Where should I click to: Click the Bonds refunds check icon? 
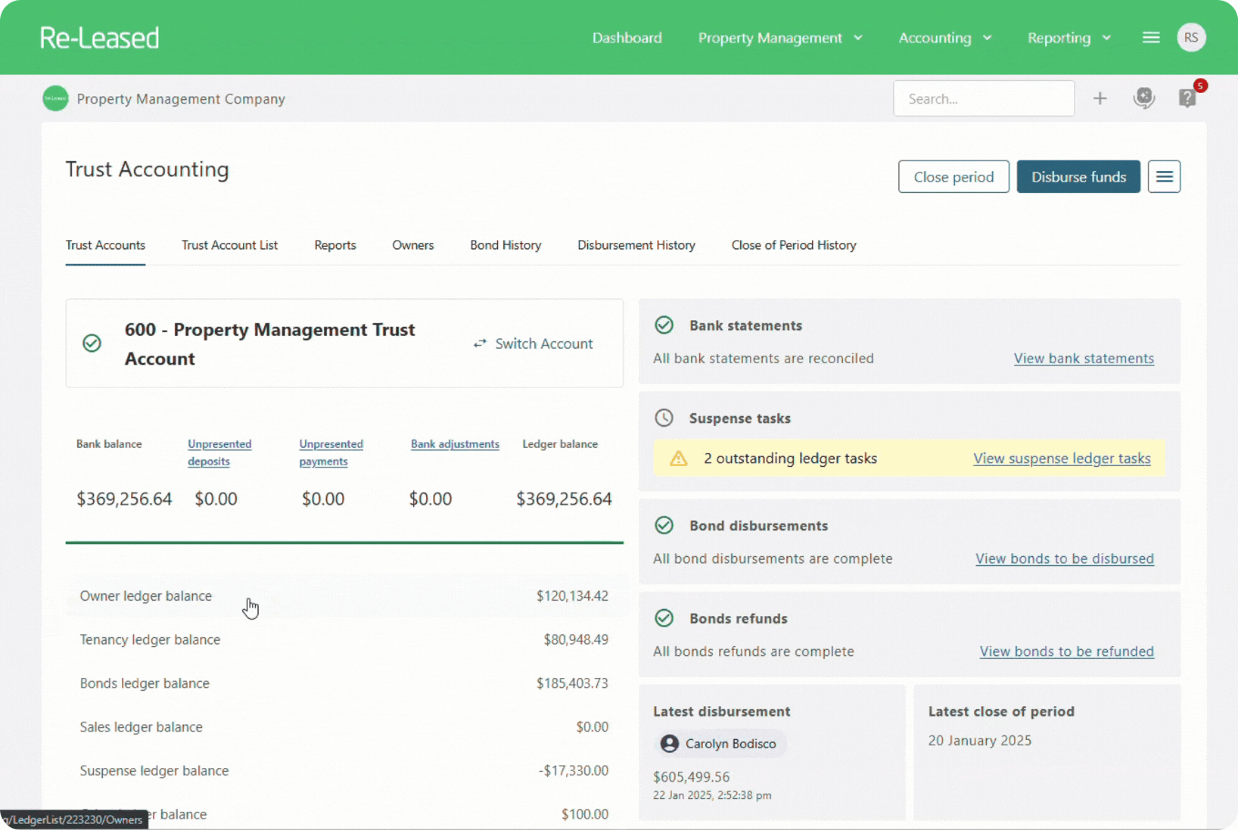[665, 618]
